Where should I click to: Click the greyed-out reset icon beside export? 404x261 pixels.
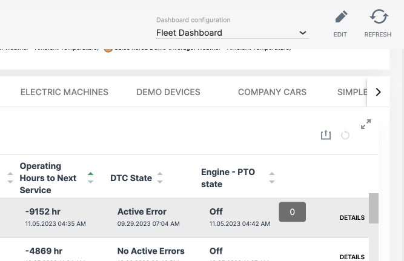345,135
